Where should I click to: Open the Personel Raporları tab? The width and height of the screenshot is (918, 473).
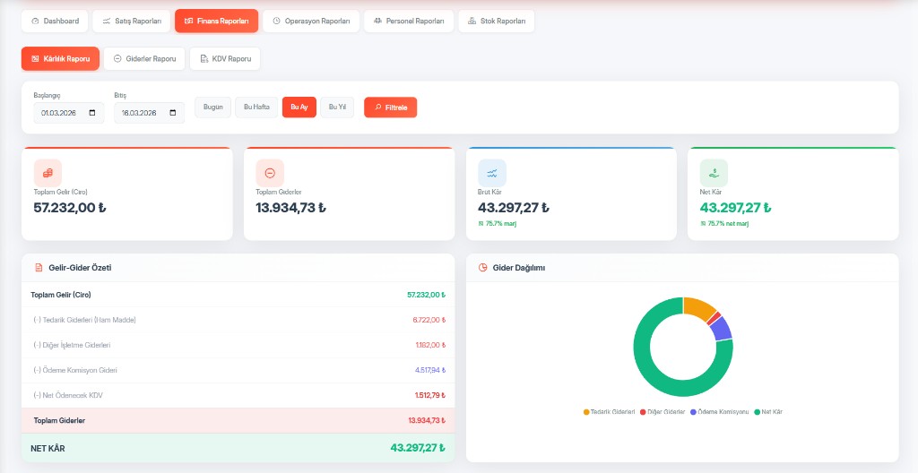tap(409, 21)
